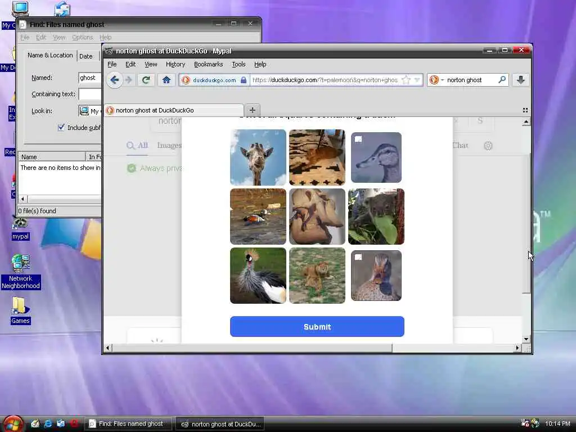Image resolution: width=576 pixels, height=432 pixels.
Task: Go back using the browser back arrow
Action: point(115,80)
